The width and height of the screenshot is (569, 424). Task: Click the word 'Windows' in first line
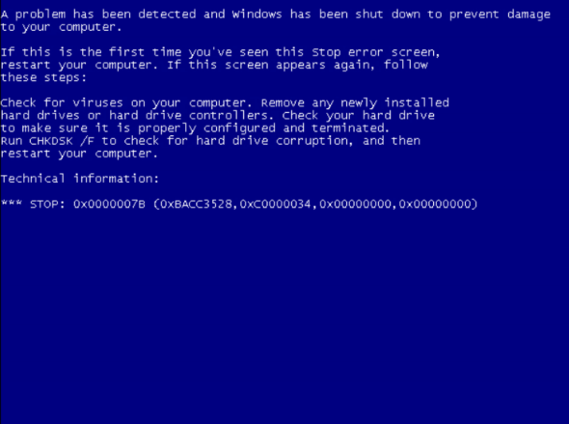pos(257,14)
